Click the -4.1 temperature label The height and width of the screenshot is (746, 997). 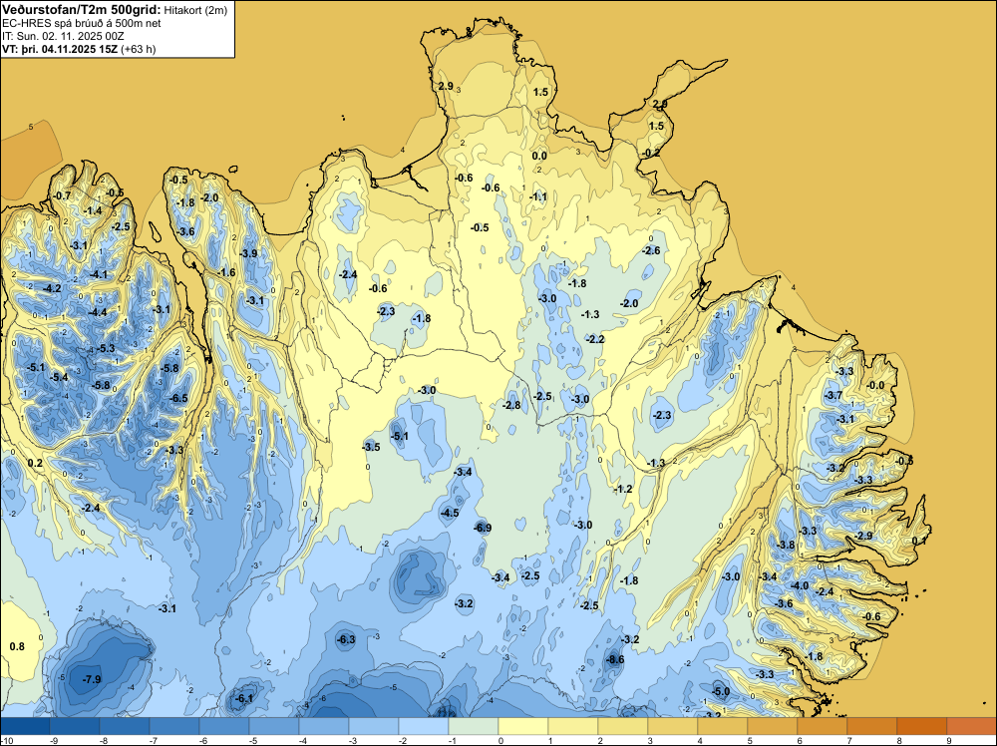tap(99, 274)
